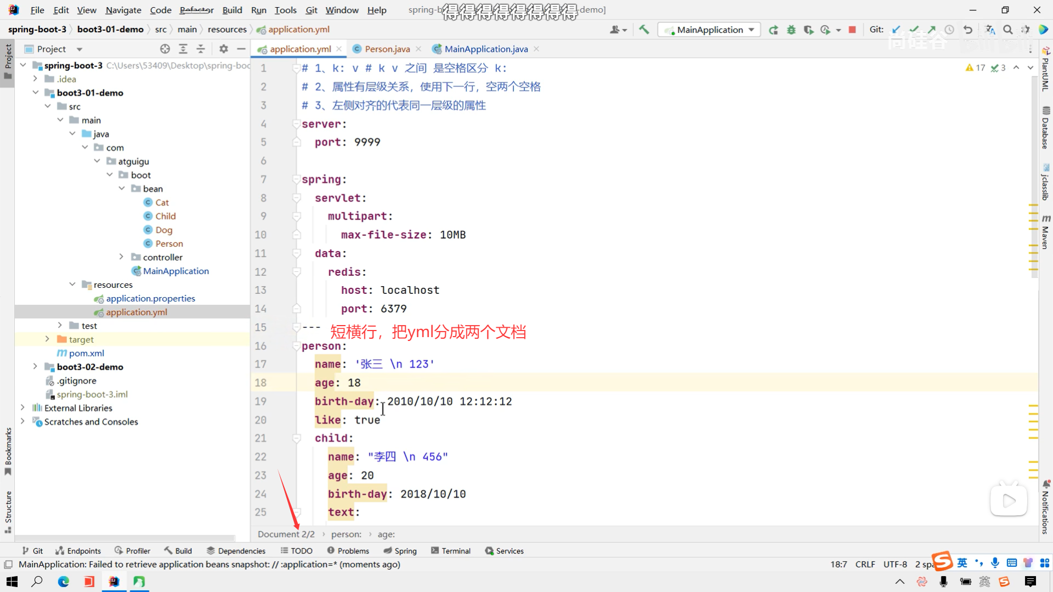Stop the running application
Image resolution: width=1053 pixels, height=592 pixels.
click(852, 30)
